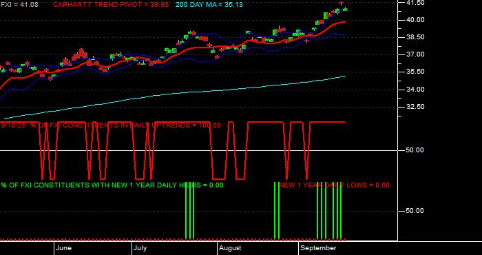Screen dimensions: 482x255
Task: Click the August month marker
Action: [231, 248]
